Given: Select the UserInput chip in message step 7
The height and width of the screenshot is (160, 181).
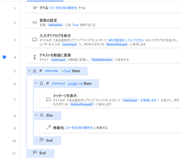Looking at the screenshot, I should coord(130,100).
